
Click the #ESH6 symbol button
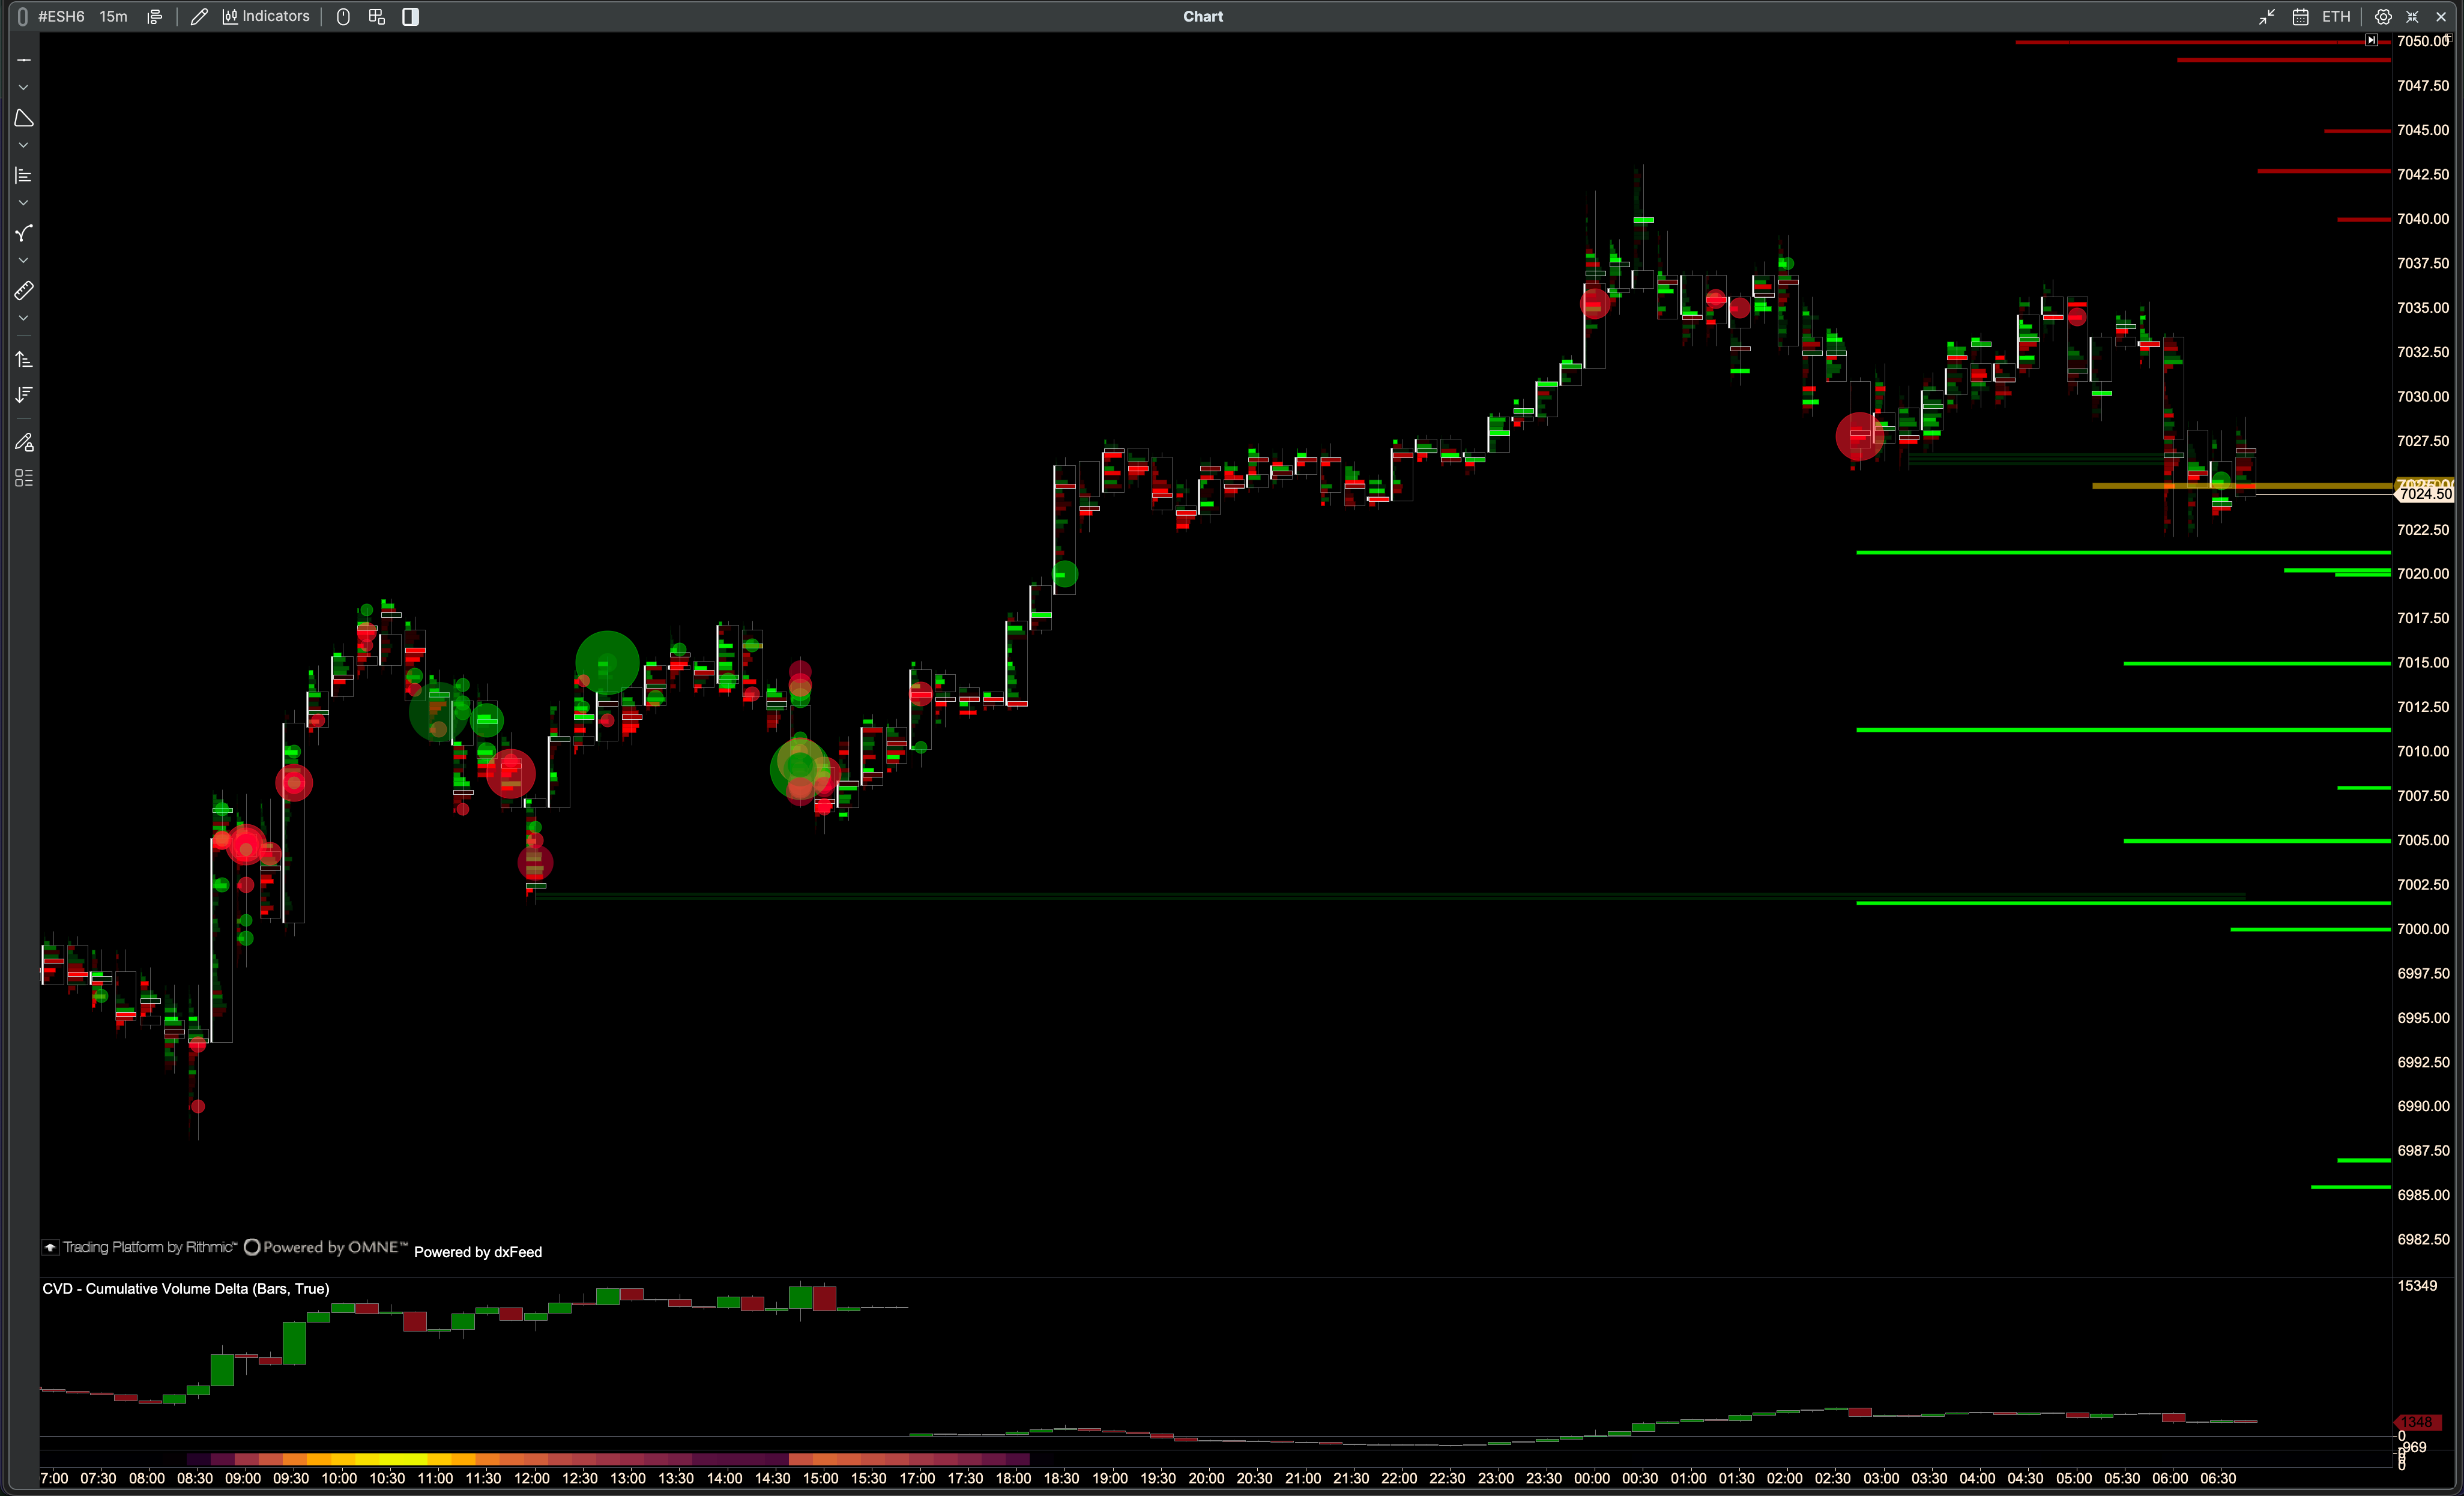point(60,16)
